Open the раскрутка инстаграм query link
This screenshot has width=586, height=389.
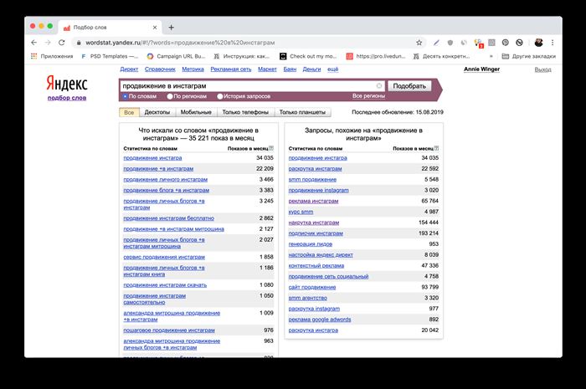click(x=315, y=169)
